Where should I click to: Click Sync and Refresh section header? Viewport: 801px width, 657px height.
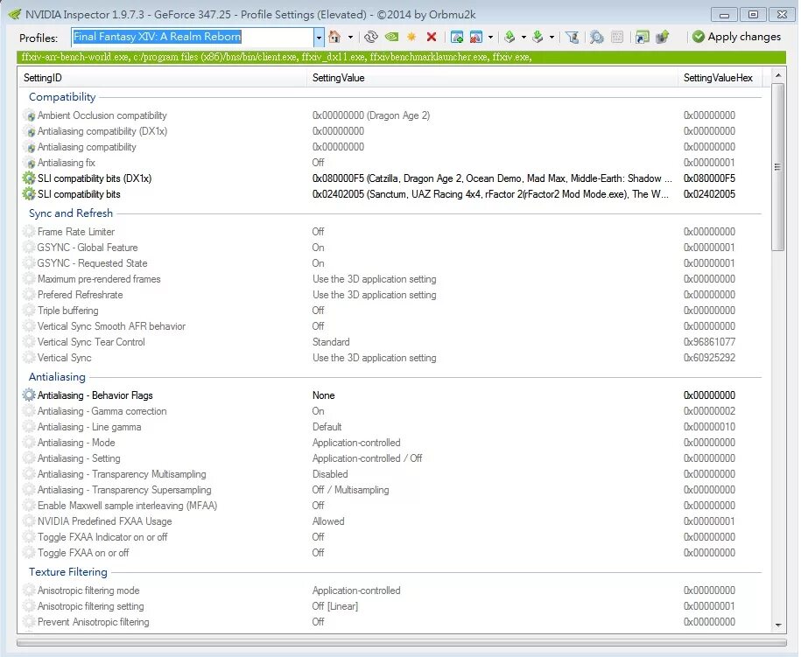[x=71, y=213]
